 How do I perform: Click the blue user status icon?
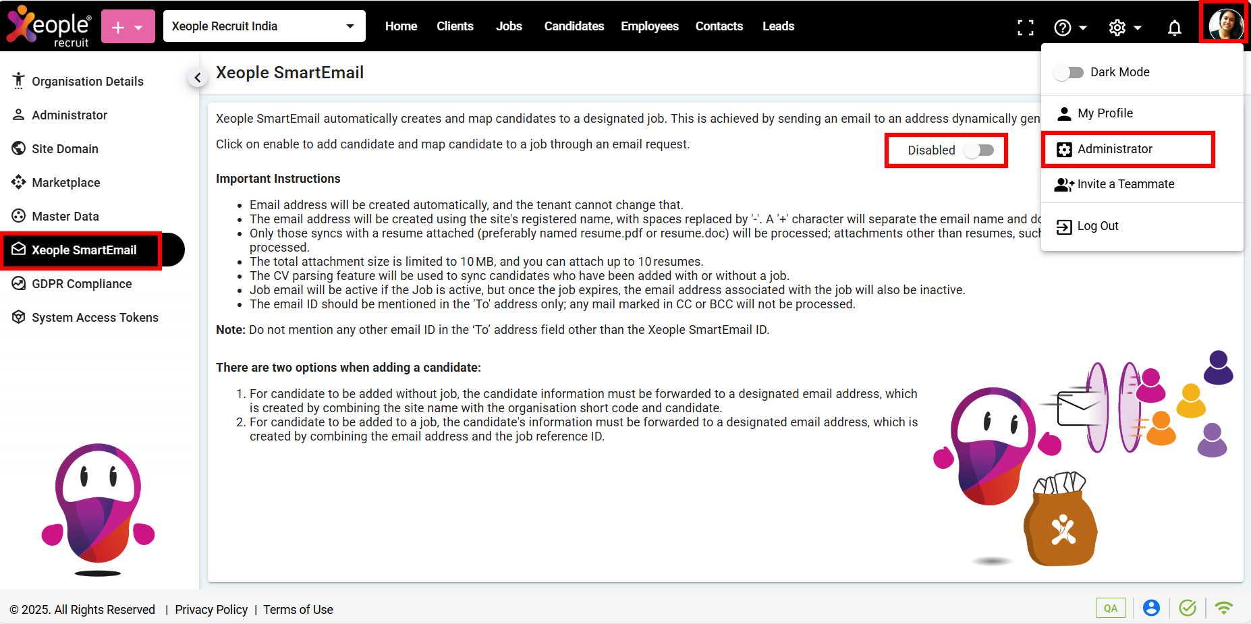tap(1151, 608)
